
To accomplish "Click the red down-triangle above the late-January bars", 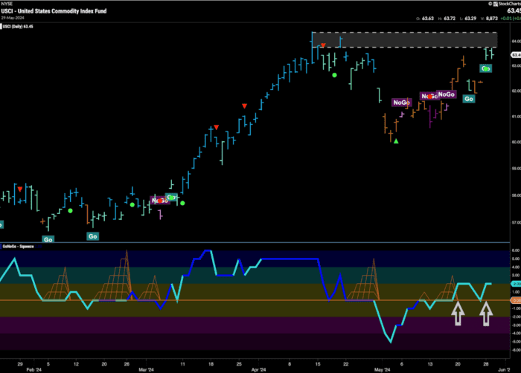I will (20, 189).
